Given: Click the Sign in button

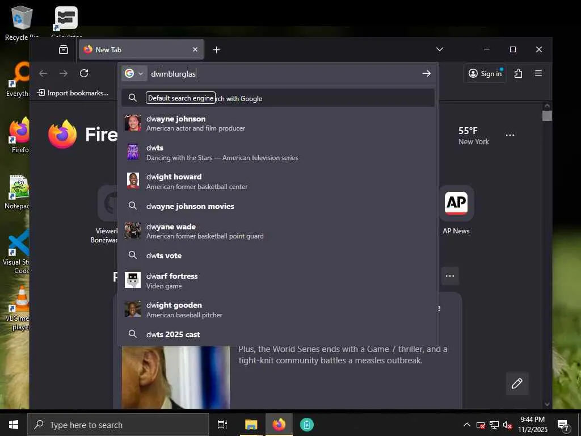Looking at the screenshot, I should pyautogui.click(x=485, y=73).
